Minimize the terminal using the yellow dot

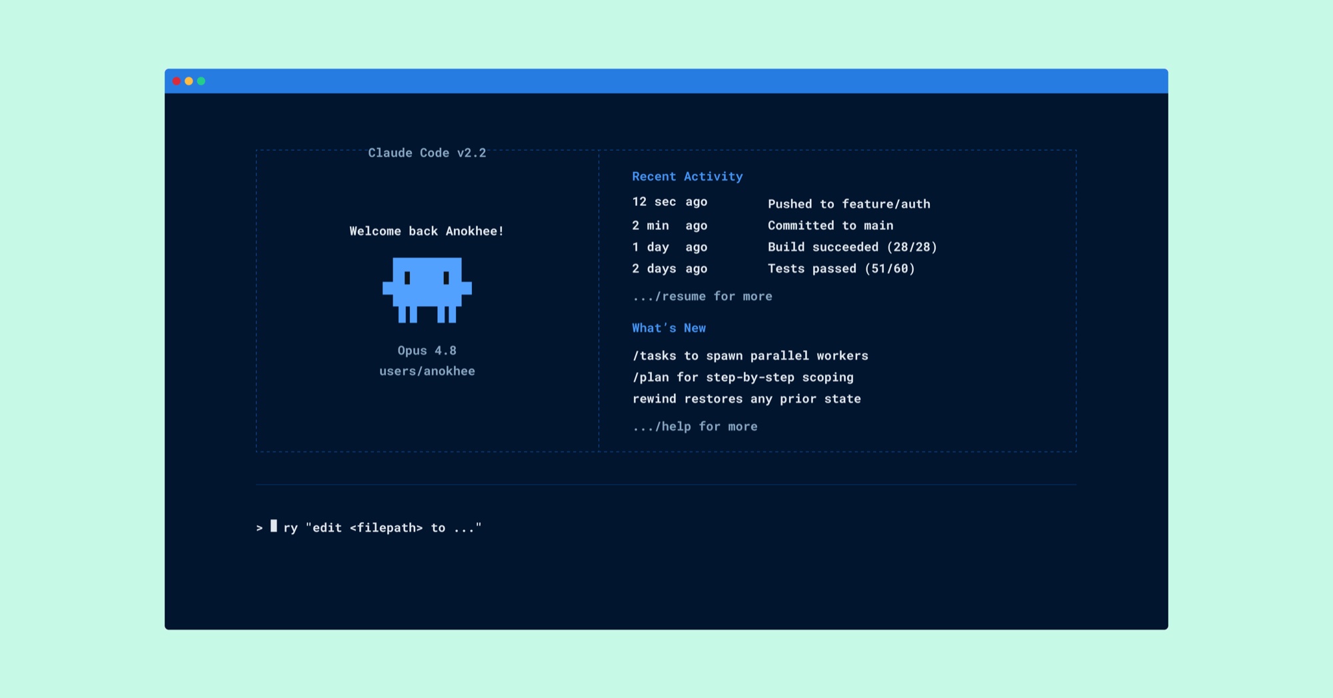click(x=189, y=81)
